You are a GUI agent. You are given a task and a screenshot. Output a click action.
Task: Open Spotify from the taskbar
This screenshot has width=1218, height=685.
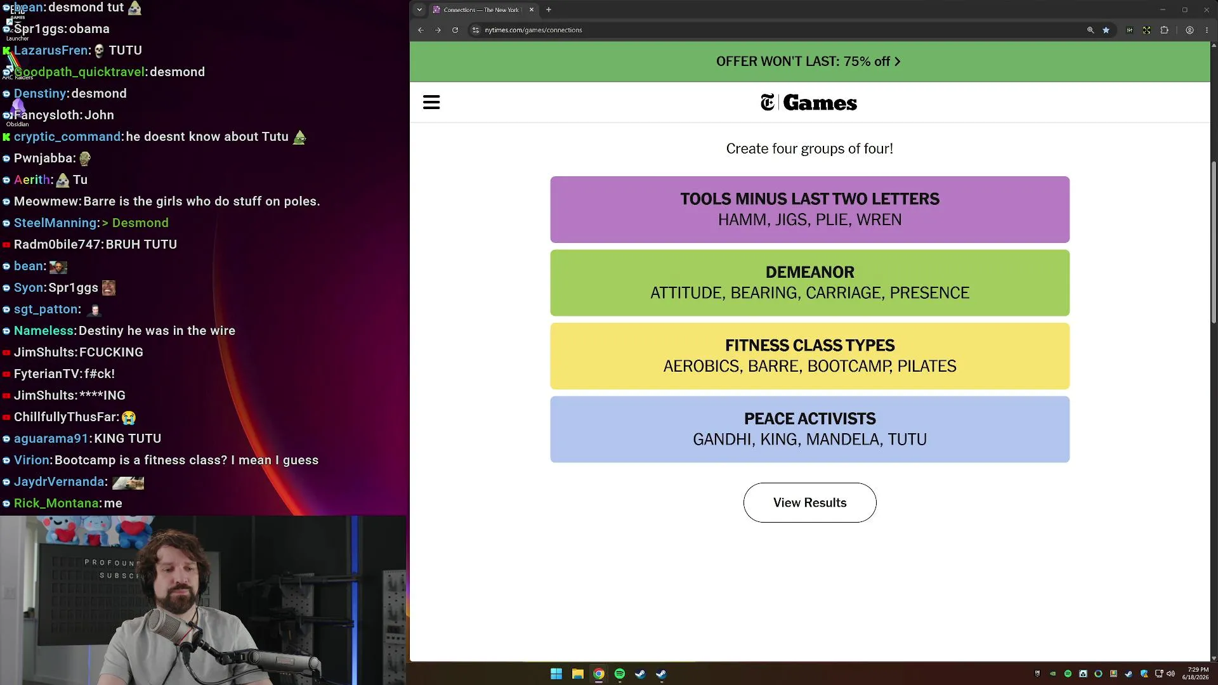619,674
